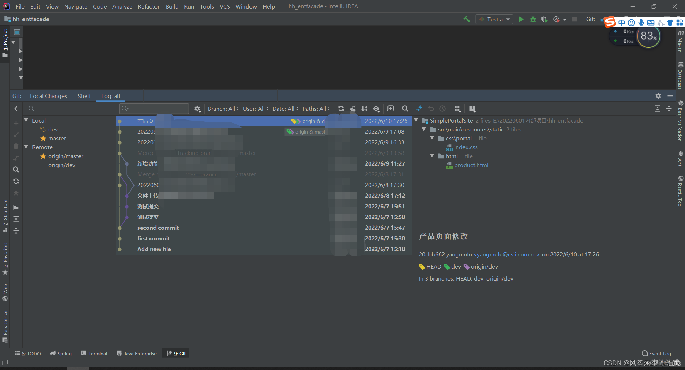Viewport: 685px width, 370px height.
Task: Toggle group by directory in the branches sidebar
Action: pyautogui.click(x=16, y=207)
